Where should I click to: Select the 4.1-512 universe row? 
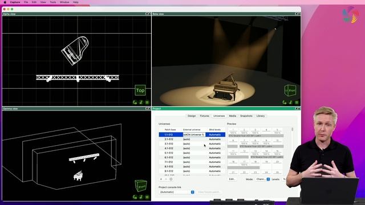(192, 148)
